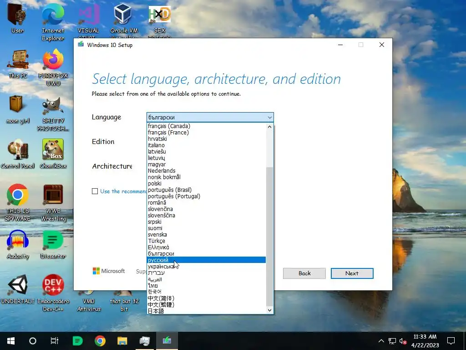Tick the 'Use the recommended options' checkbox
This screenshot has height=350, width=466.
coord(95,191)
